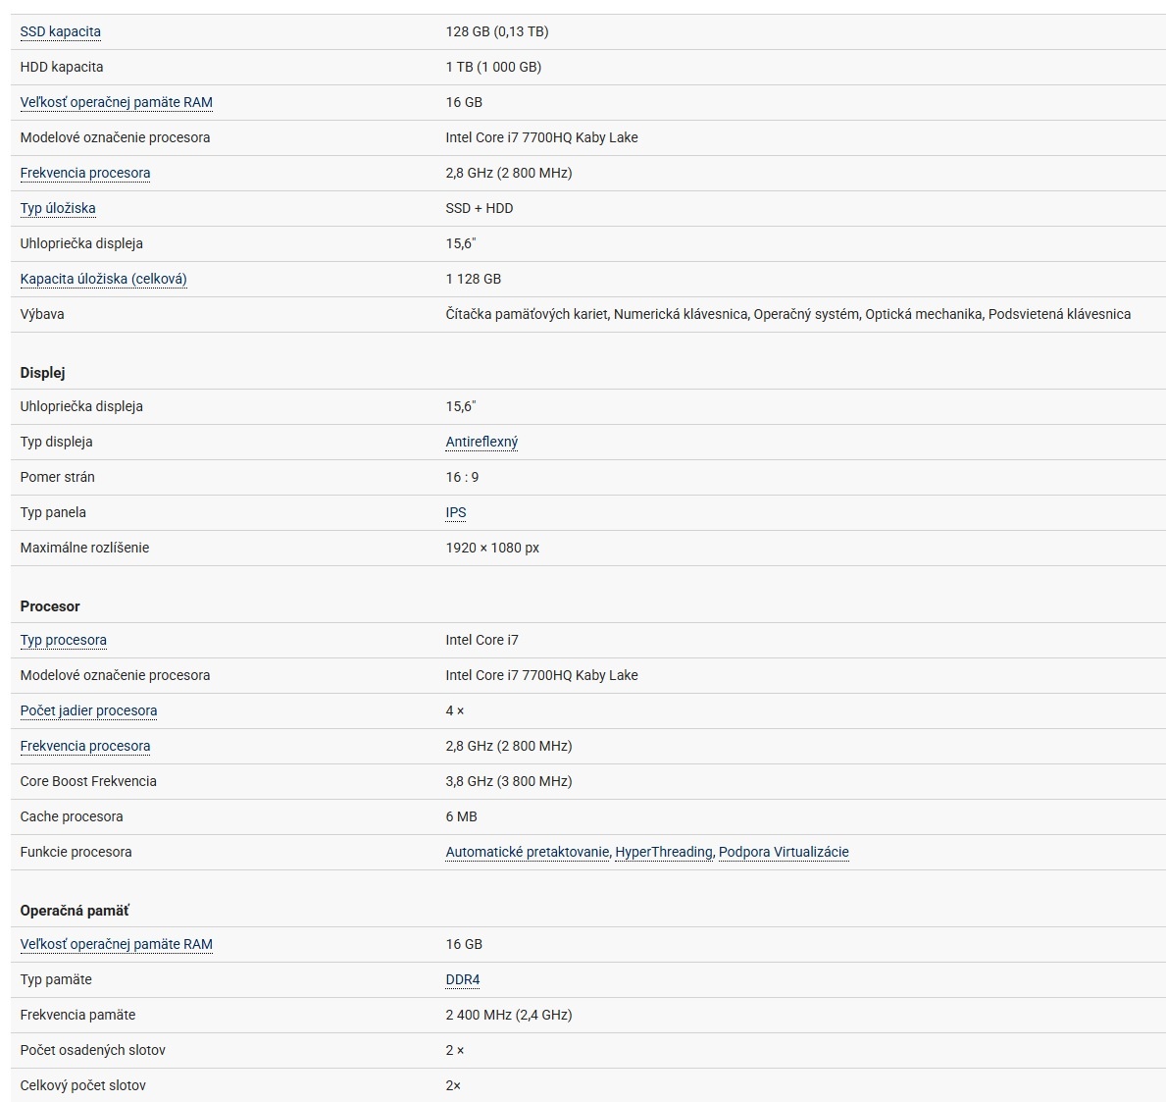The width and height of the screenshot is (1166, 1102).
Task: Click the Automatické pretaktovanie link
Action: tap(527, 852)
